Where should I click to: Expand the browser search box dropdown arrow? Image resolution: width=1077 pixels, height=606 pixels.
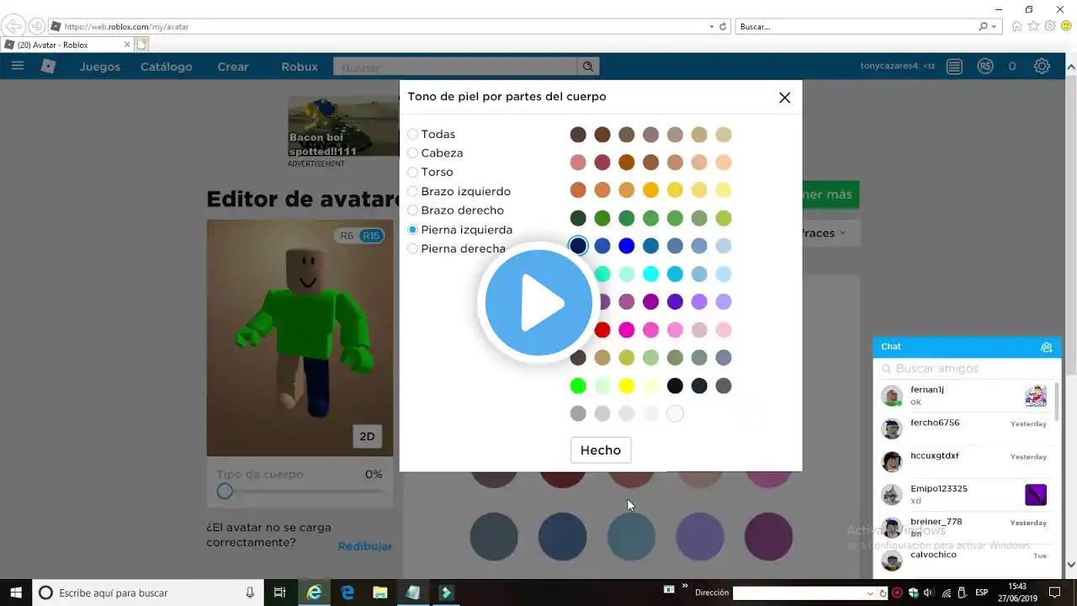pos(994,26)
